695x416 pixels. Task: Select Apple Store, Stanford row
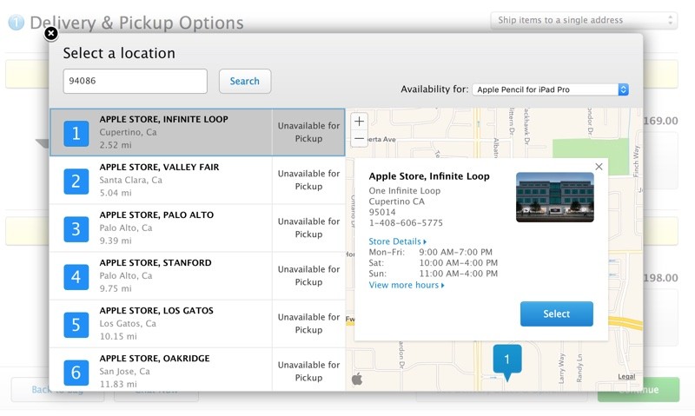click(197, 275)
